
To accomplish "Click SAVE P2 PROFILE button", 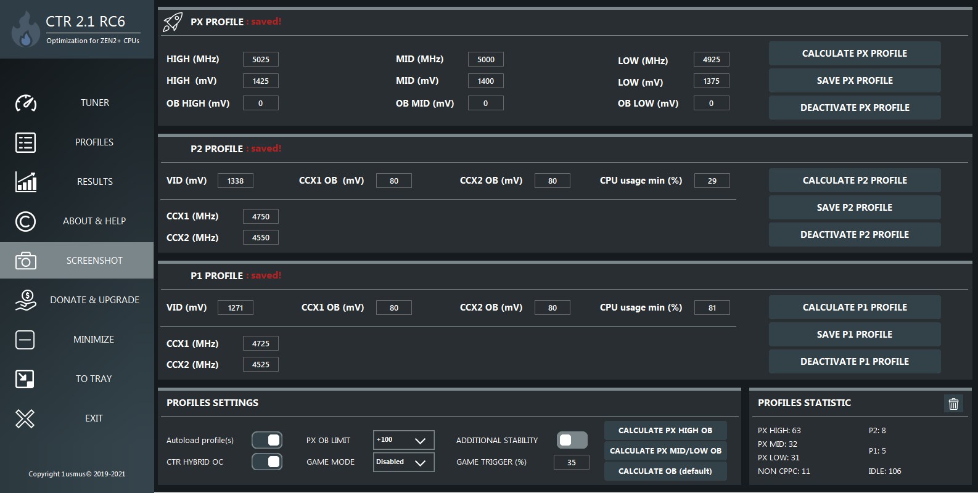I will (x=855, y=208).
